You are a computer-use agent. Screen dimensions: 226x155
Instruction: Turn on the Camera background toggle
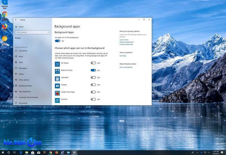coord(93,85)
